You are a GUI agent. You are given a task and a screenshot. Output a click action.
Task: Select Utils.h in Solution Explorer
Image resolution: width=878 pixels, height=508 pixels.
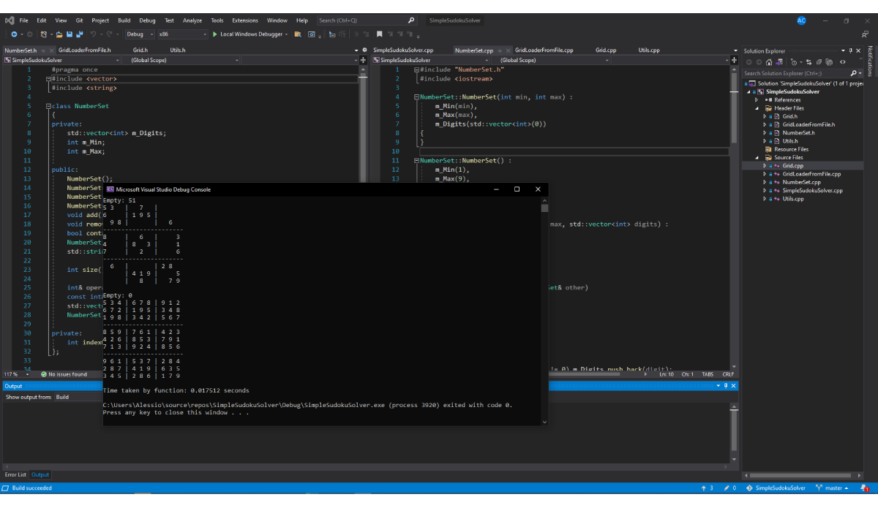pos(789,141)
